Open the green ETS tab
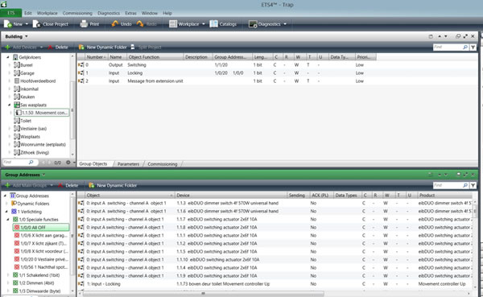Screen dimensions: 483x297 [10, 13]
